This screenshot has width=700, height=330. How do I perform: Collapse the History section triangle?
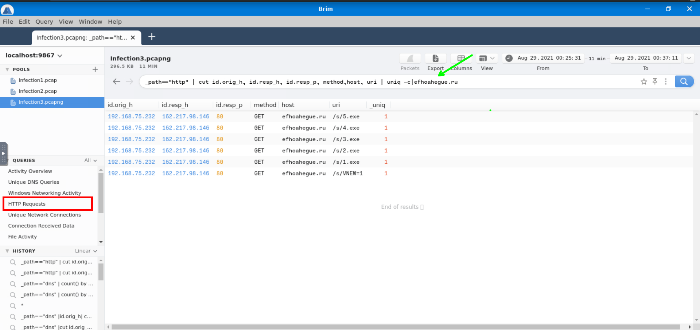[x=7, y=251]
